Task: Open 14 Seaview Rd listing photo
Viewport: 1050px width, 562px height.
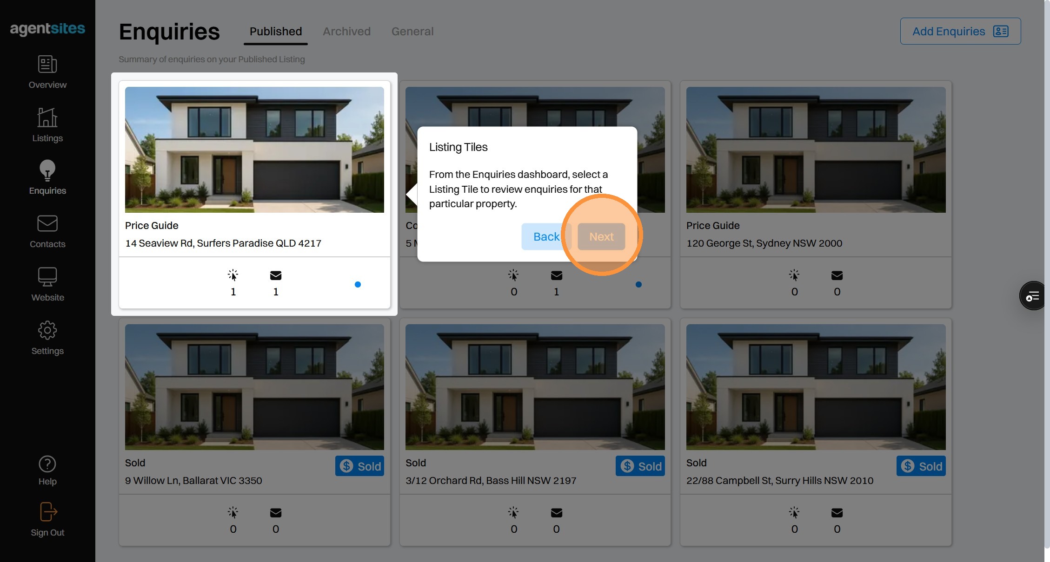Action: point(254,150)
